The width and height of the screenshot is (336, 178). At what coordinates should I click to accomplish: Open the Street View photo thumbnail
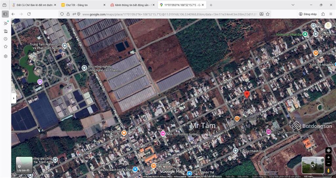point(313,165)
